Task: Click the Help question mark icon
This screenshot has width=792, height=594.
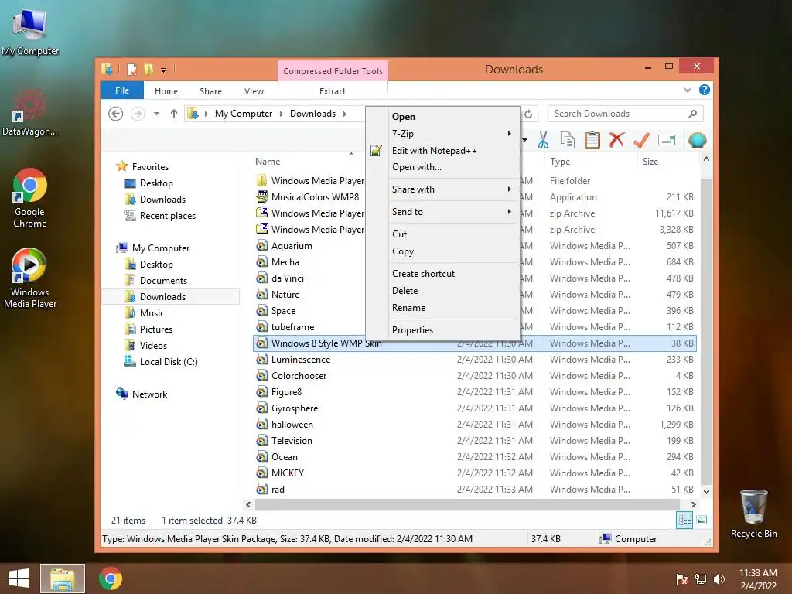Action: point(704,90)
